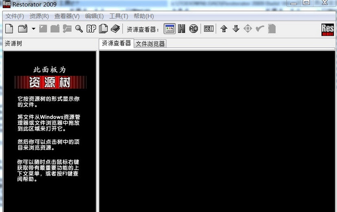Open the 文件(F) menu
This screenshot has height=212, width=337.
click(x=15, y=16)
